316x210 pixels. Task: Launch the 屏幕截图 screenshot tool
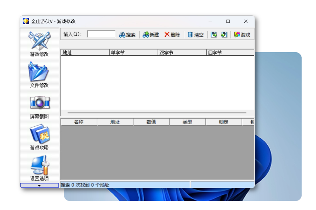point(39,107)
